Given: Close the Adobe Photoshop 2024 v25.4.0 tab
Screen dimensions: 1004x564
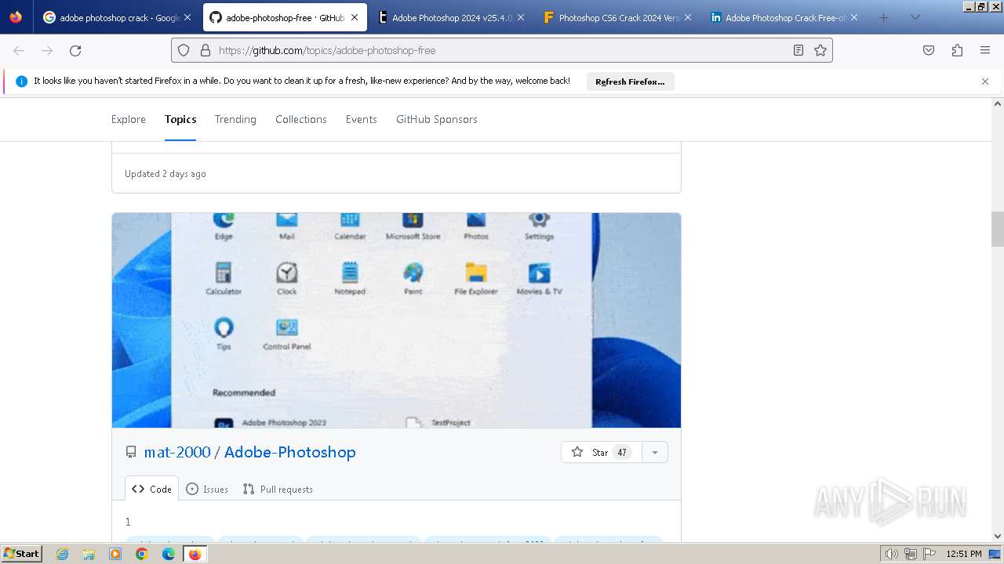Looking at the screenshot, I should (x=521, y=17).
